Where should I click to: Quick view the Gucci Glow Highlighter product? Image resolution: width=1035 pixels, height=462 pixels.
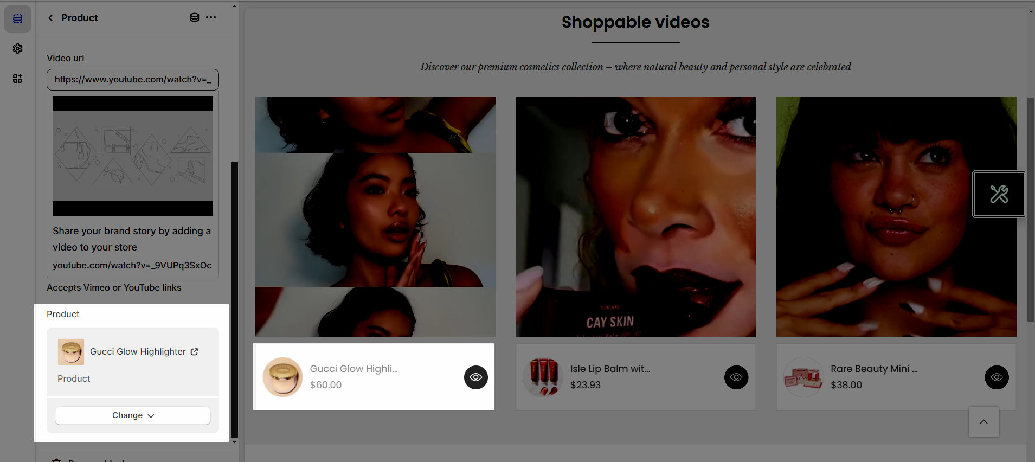[x=475, y=377]
